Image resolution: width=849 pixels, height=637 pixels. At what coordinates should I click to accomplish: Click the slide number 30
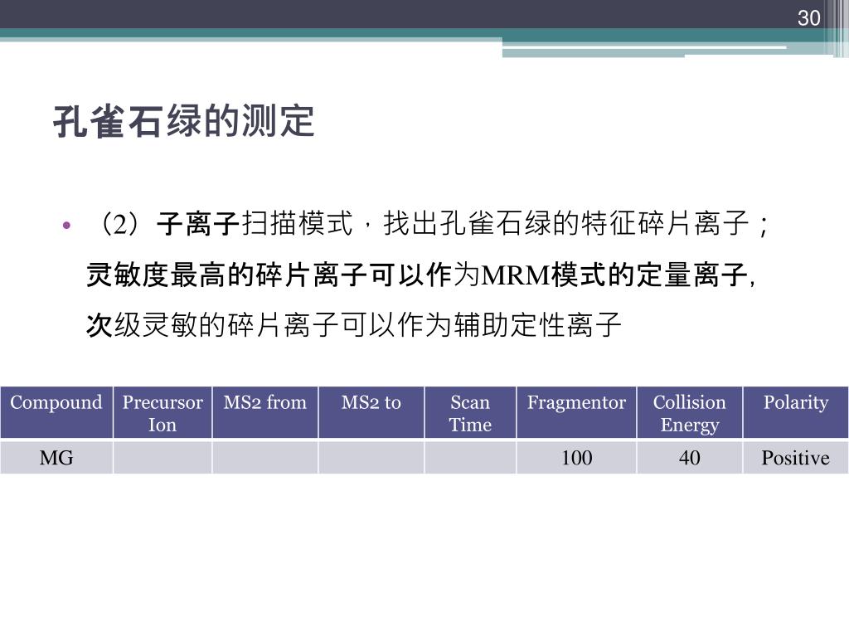click(808, 18)
